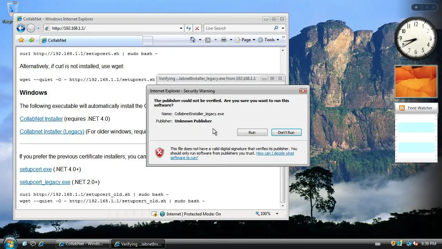Click the Feed Watcher gadget header
The height and width of the screenshot is (249, 442).
point(416,108)
